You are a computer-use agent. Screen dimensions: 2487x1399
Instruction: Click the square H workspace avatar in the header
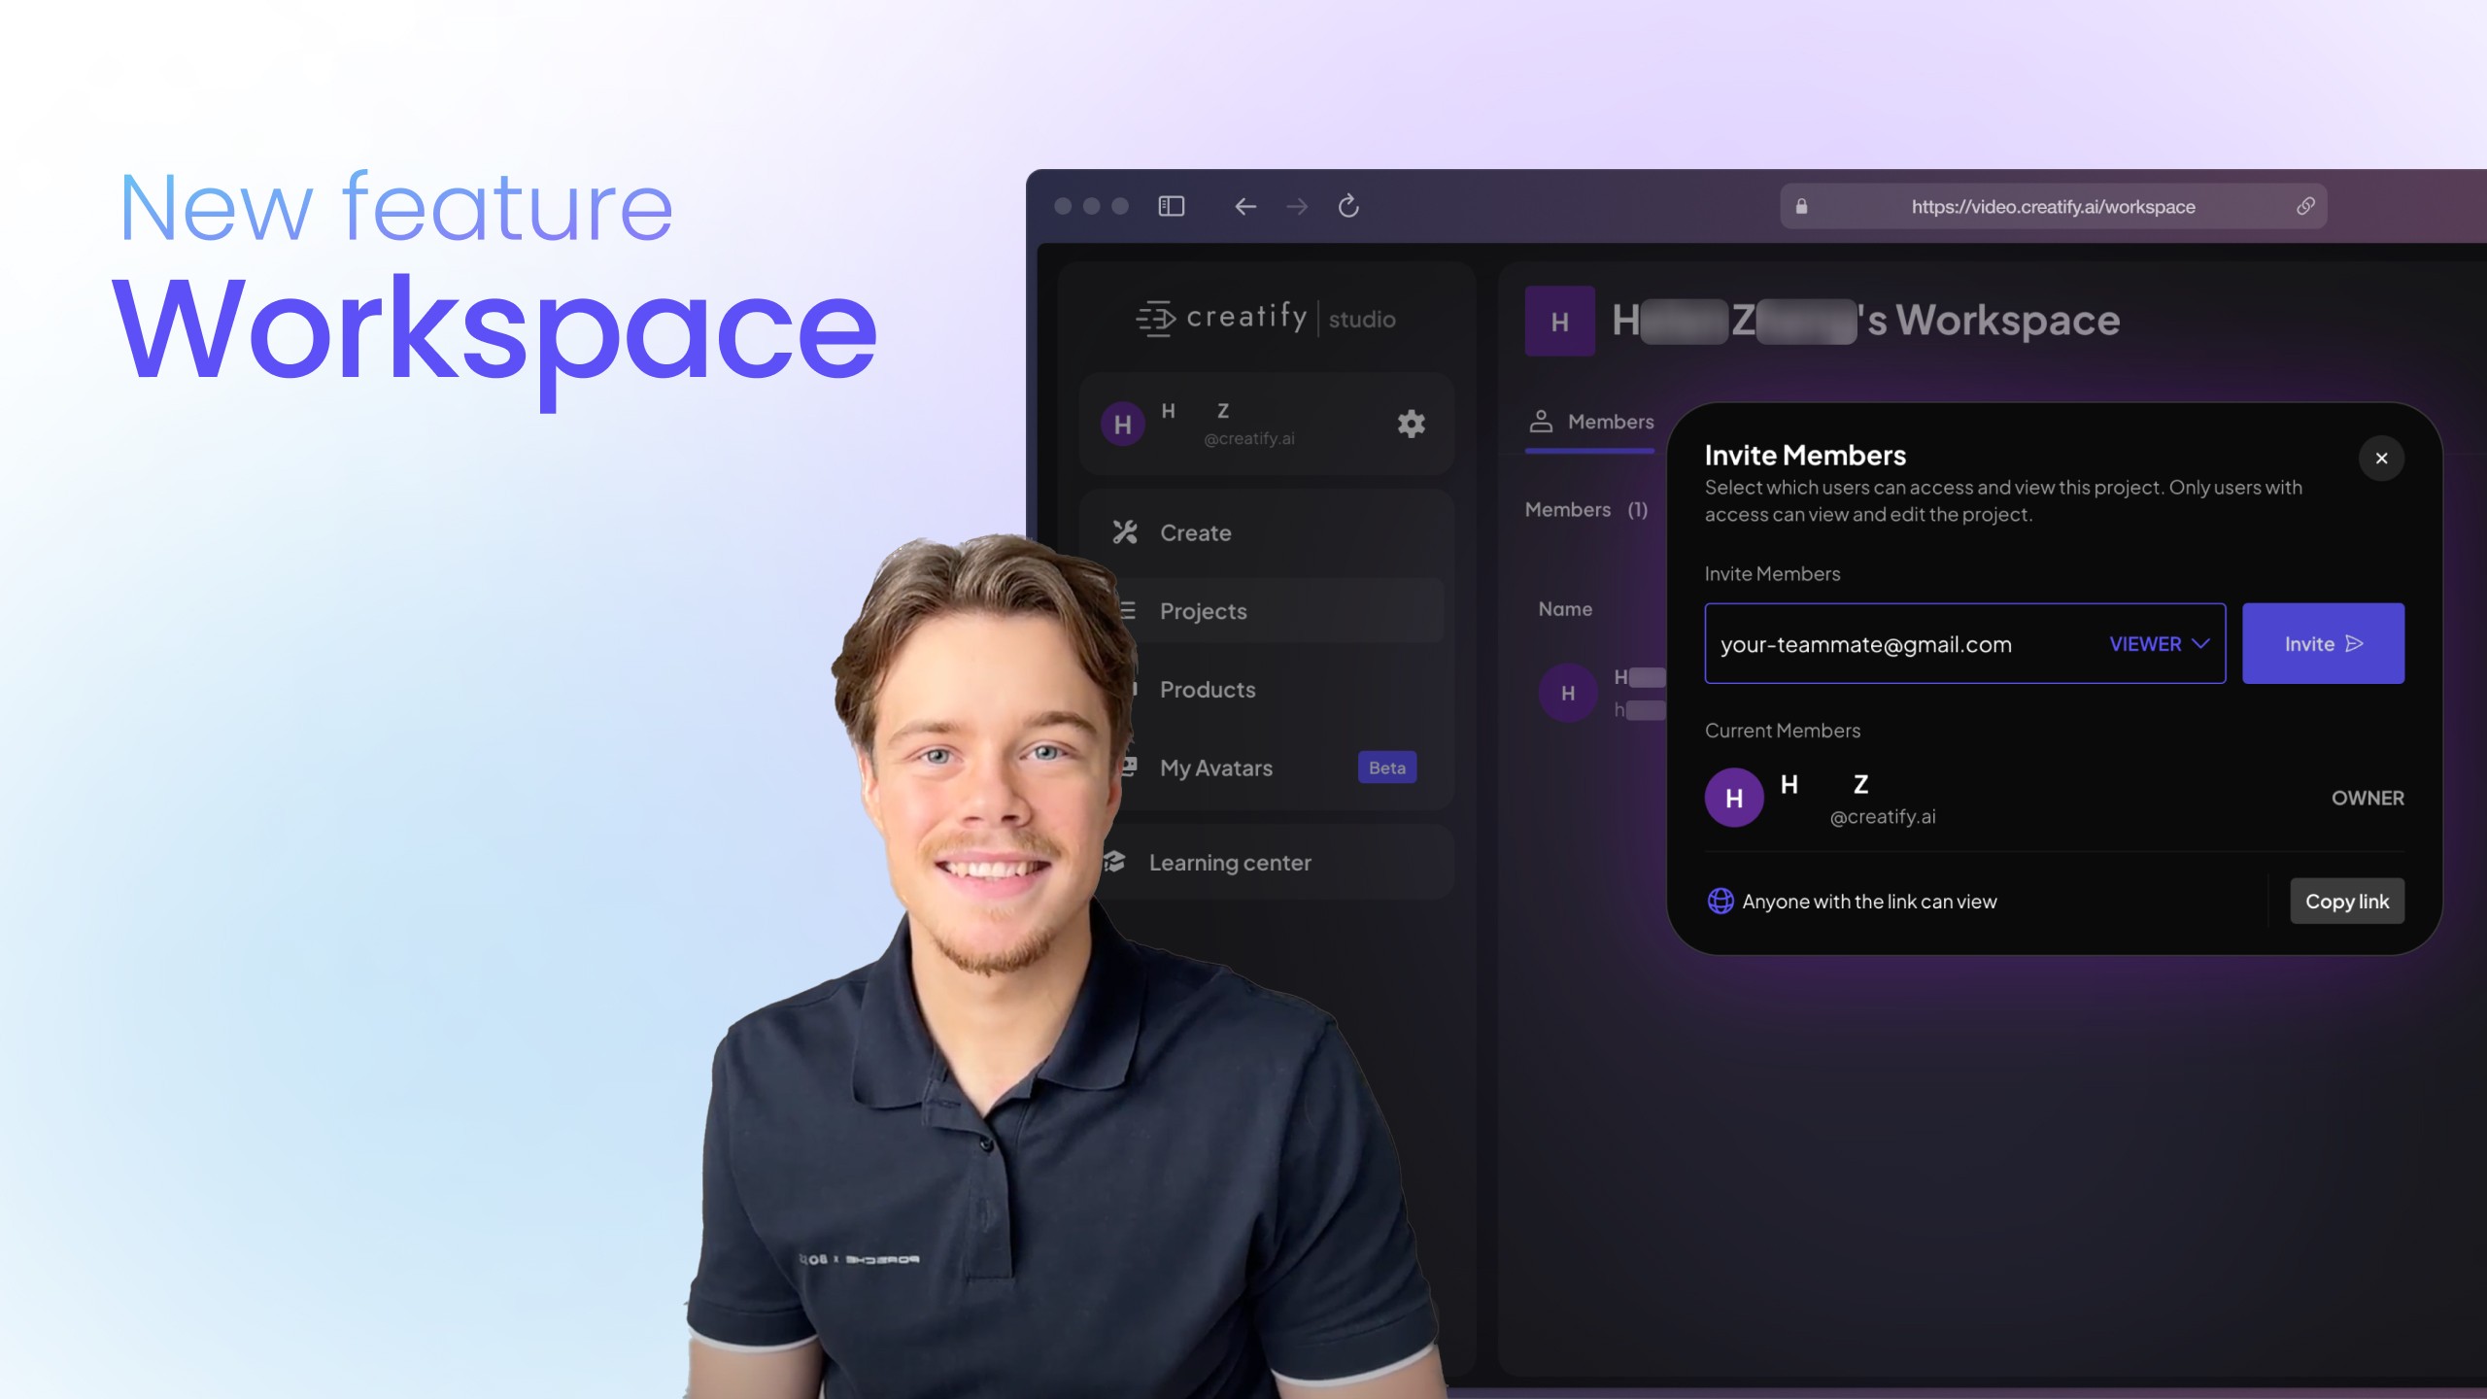click(x=1559, y=322)
